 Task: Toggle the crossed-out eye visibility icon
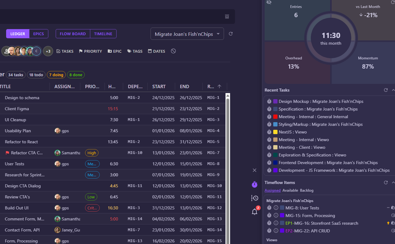[269, 2]
